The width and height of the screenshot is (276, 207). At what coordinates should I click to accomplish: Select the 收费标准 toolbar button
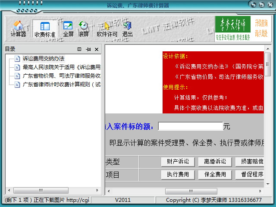(45, 28)
